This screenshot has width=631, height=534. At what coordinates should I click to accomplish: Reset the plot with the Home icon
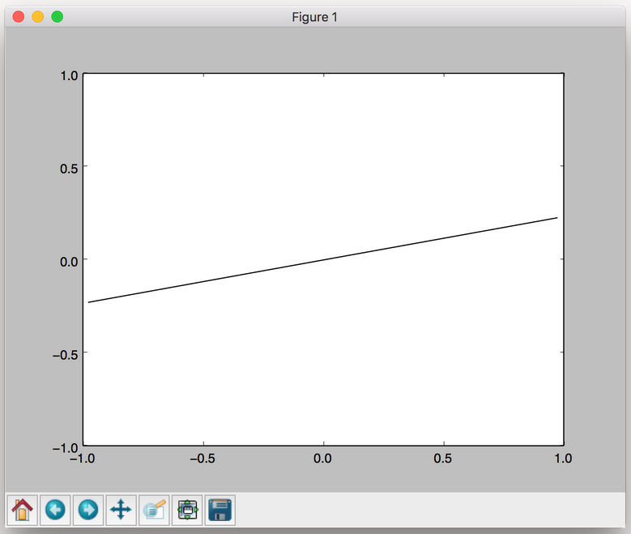(x=22, y=510)
